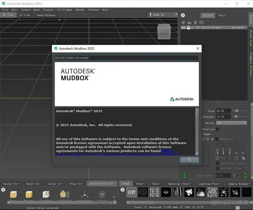253x210 pixels.
Task: Click the blue license link in the About text
Action: click(x=168, y=151)
